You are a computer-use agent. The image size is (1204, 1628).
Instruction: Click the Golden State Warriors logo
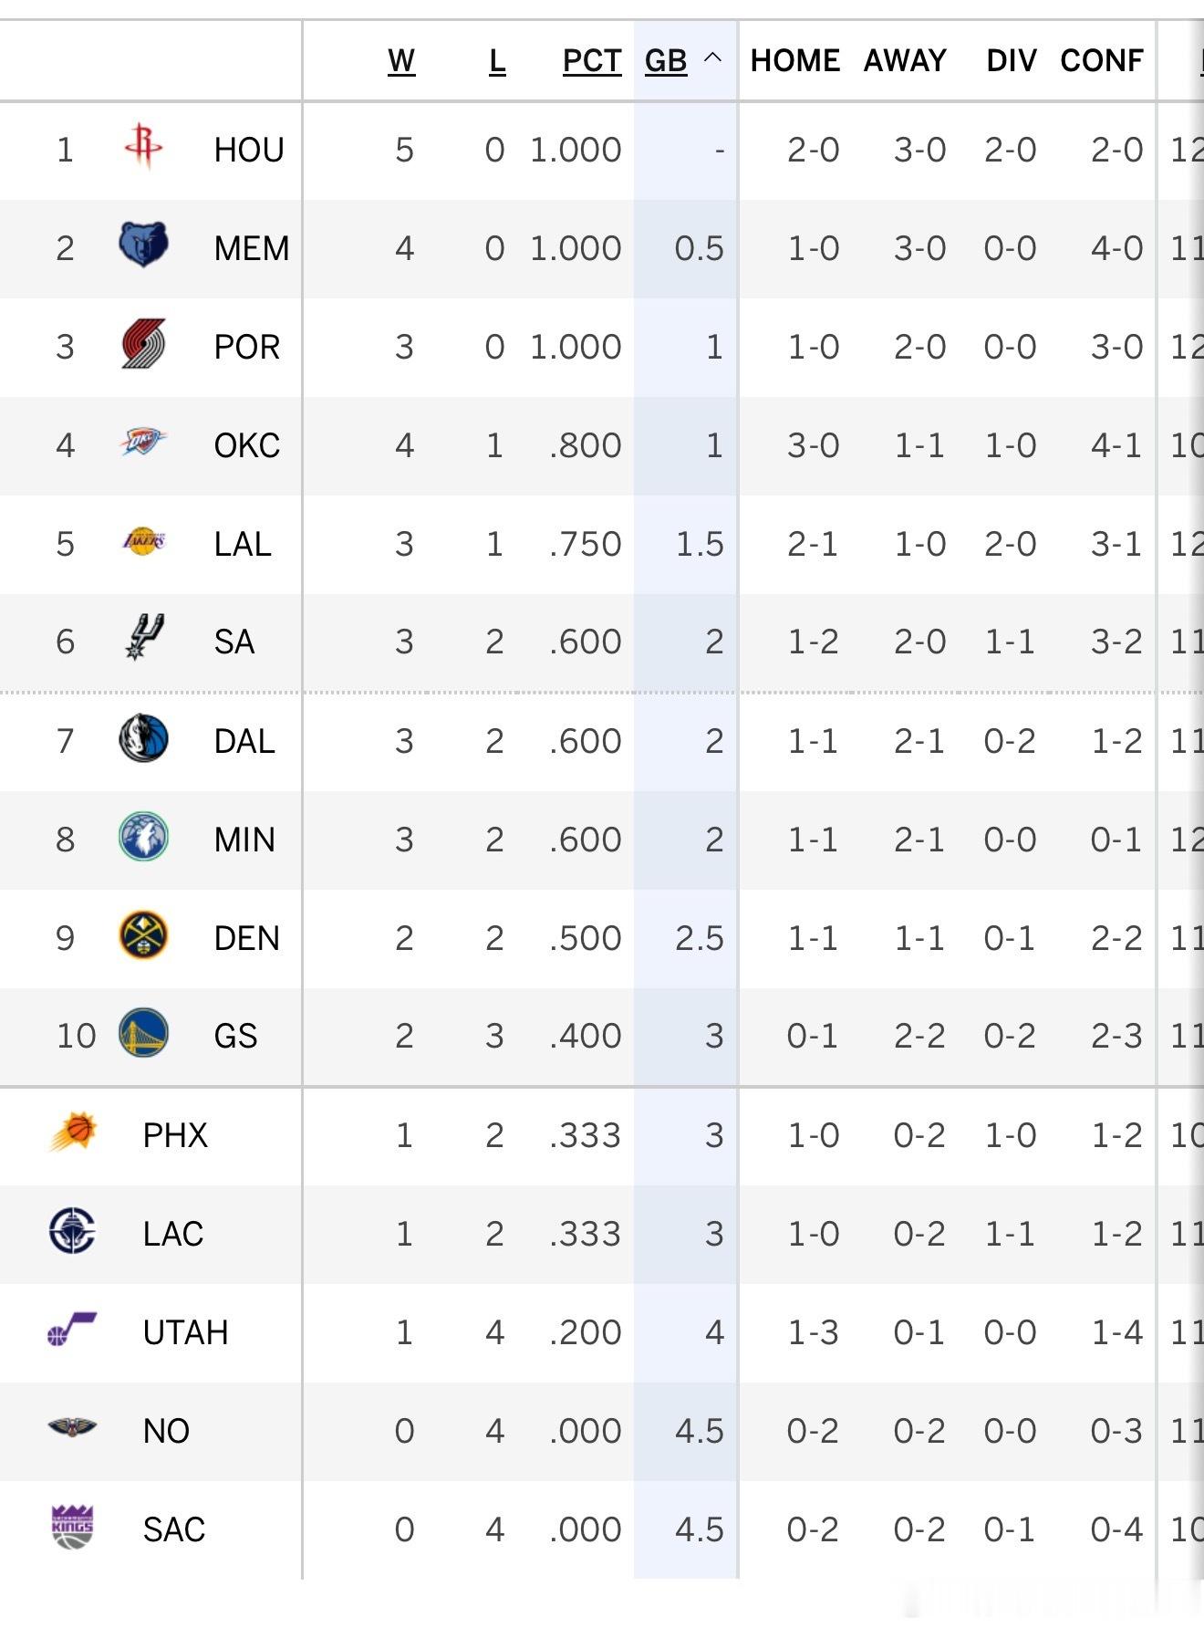pyautogui.click(x=143, y=1033)
